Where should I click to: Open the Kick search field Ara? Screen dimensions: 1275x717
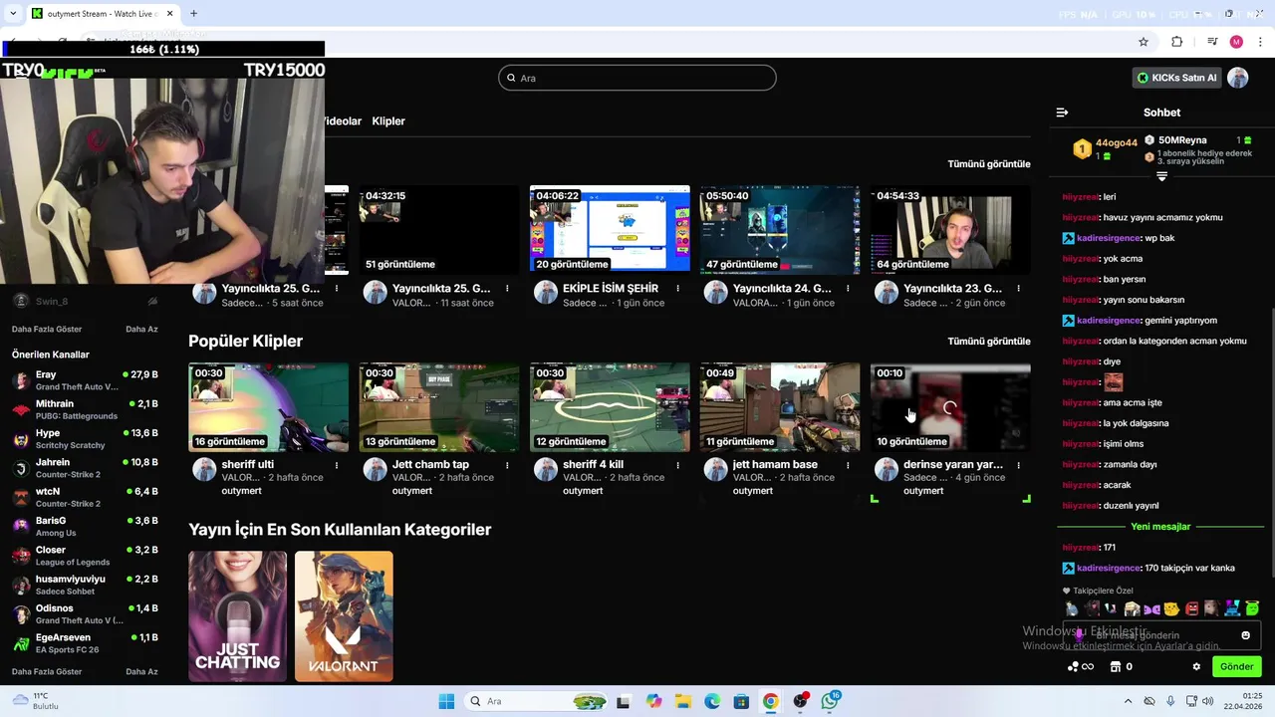(x=637, y=78)
